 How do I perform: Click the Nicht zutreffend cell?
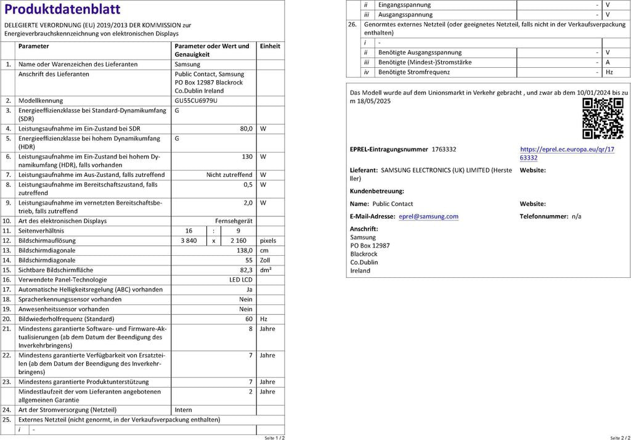pyautogui.click(x=229, y=175)
